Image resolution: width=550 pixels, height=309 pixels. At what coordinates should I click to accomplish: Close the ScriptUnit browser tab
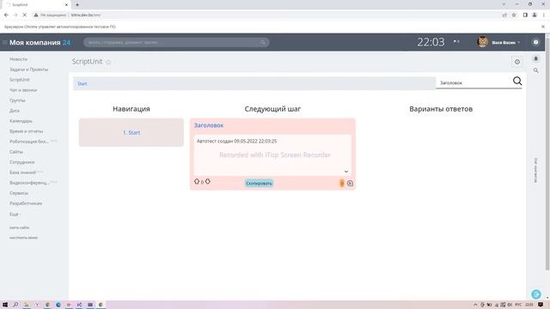(66, 4)
